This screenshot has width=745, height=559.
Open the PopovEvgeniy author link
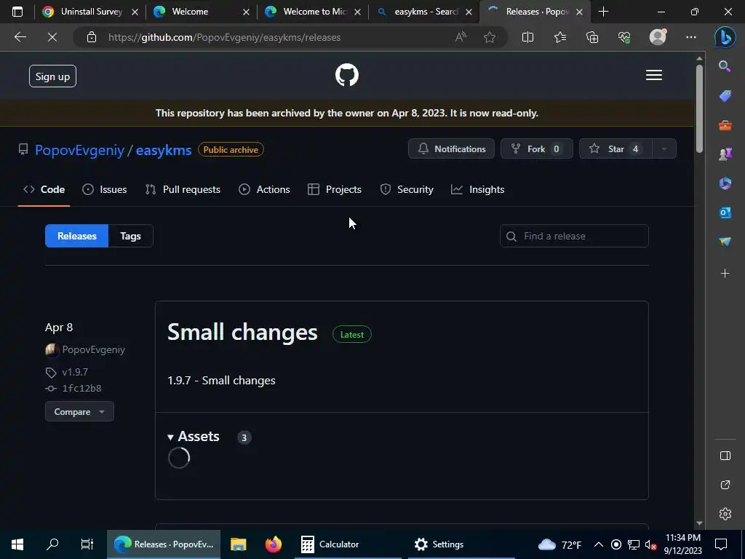[94, 350]
